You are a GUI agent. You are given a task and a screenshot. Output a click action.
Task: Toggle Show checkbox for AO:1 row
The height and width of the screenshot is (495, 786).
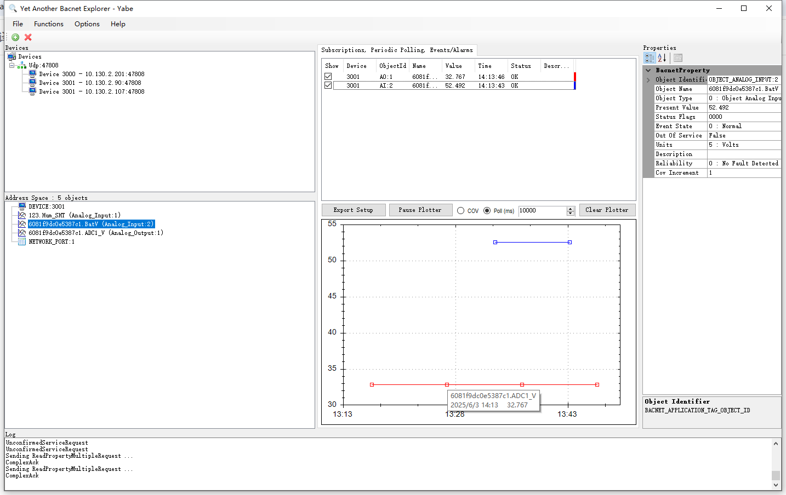pyautogui.click(x=328, y=77)
